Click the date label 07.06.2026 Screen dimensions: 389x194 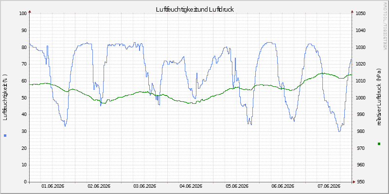pos(329,186)
